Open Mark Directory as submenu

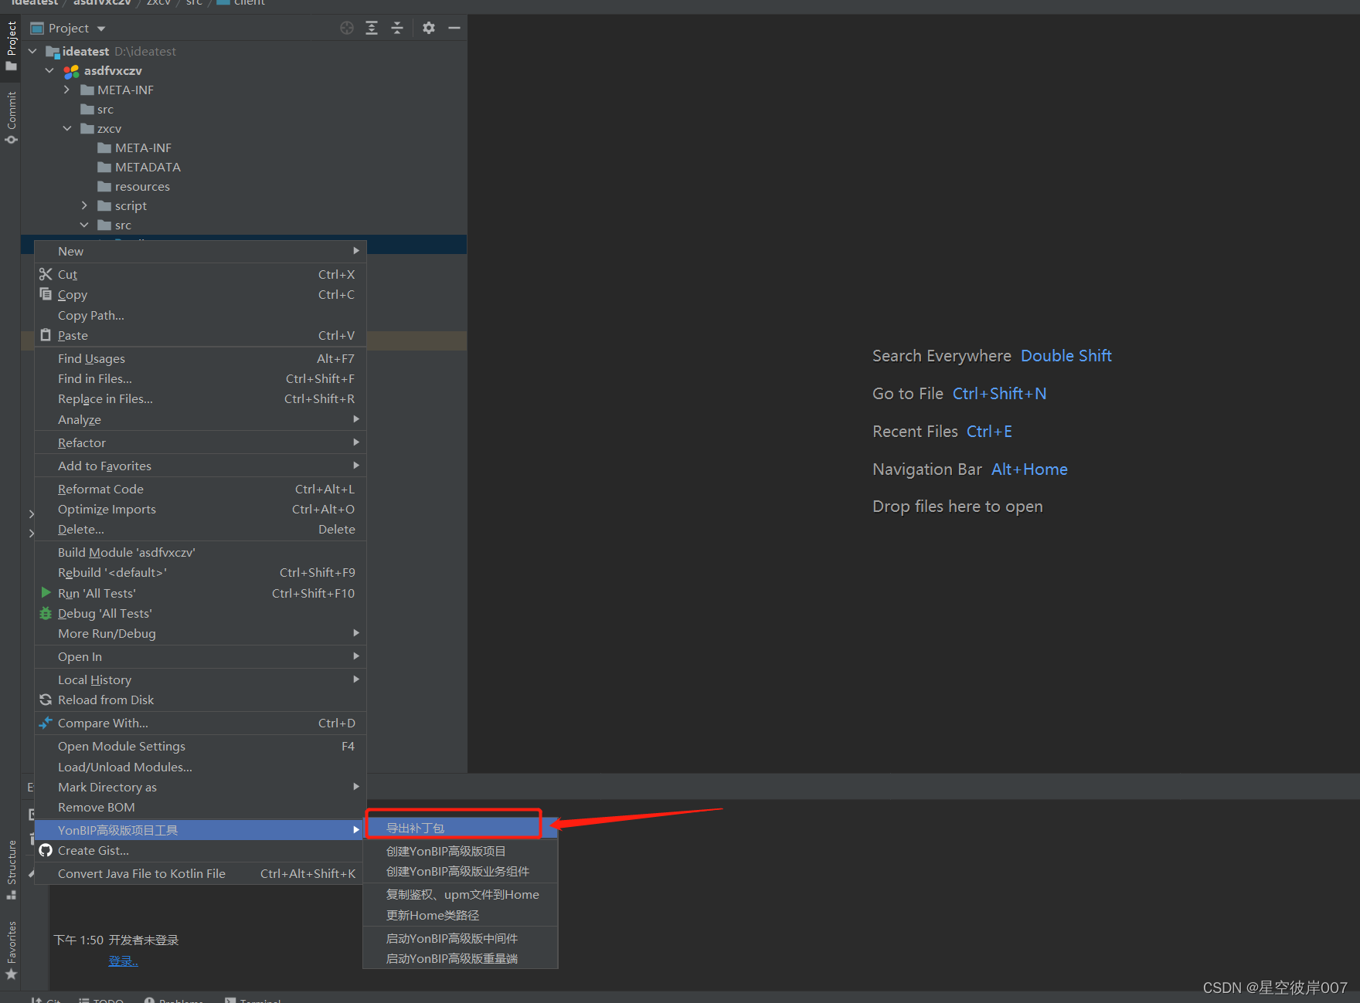(200, 787)
